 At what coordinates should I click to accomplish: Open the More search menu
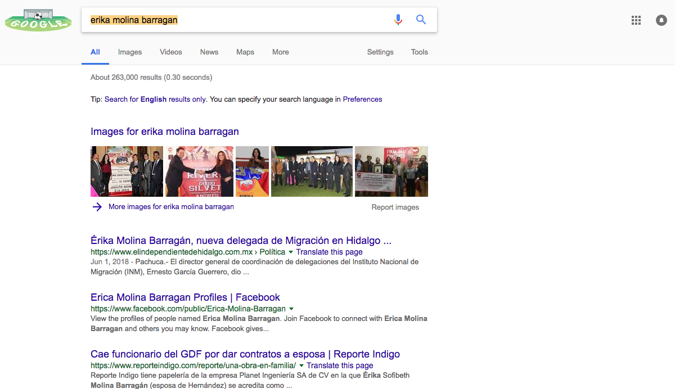coord(280,52)
